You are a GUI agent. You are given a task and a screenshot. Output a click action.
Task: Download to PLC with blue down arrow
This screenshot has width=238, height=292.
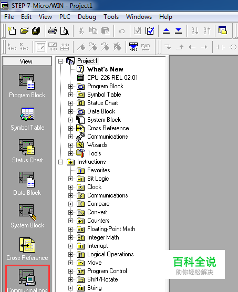[178, 30]
